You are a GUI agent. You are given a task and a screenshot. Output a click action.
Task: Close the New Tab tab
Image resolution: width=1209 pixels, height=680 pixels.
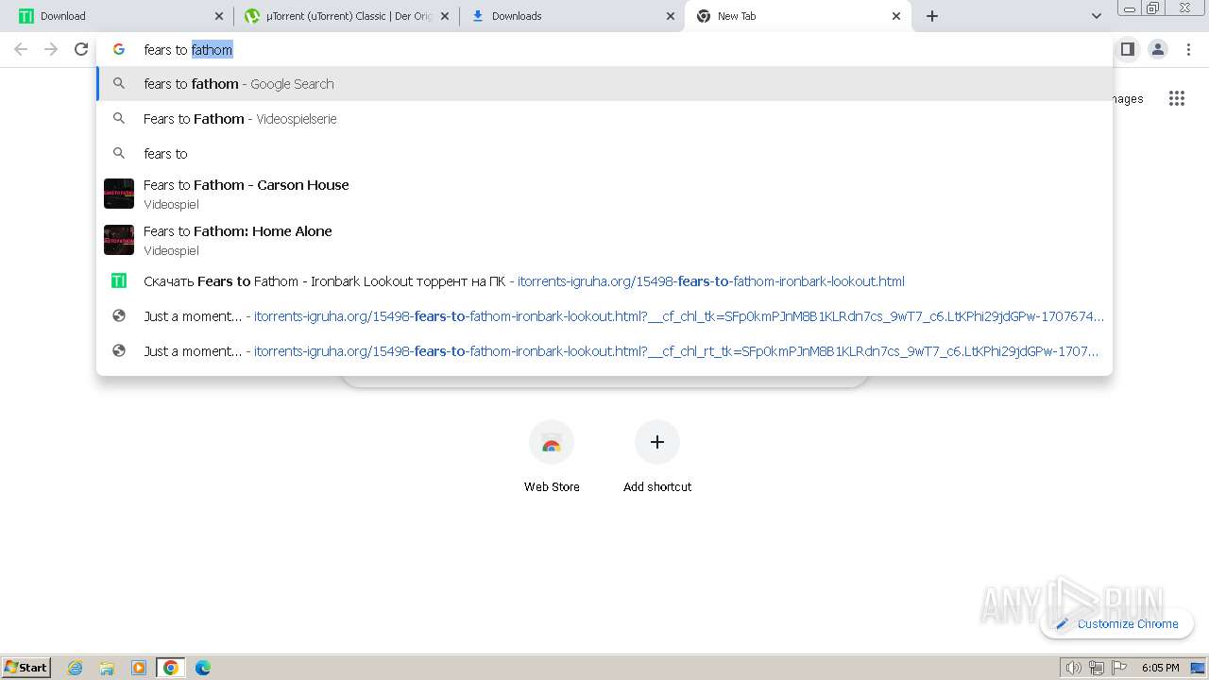coord(895,16)
